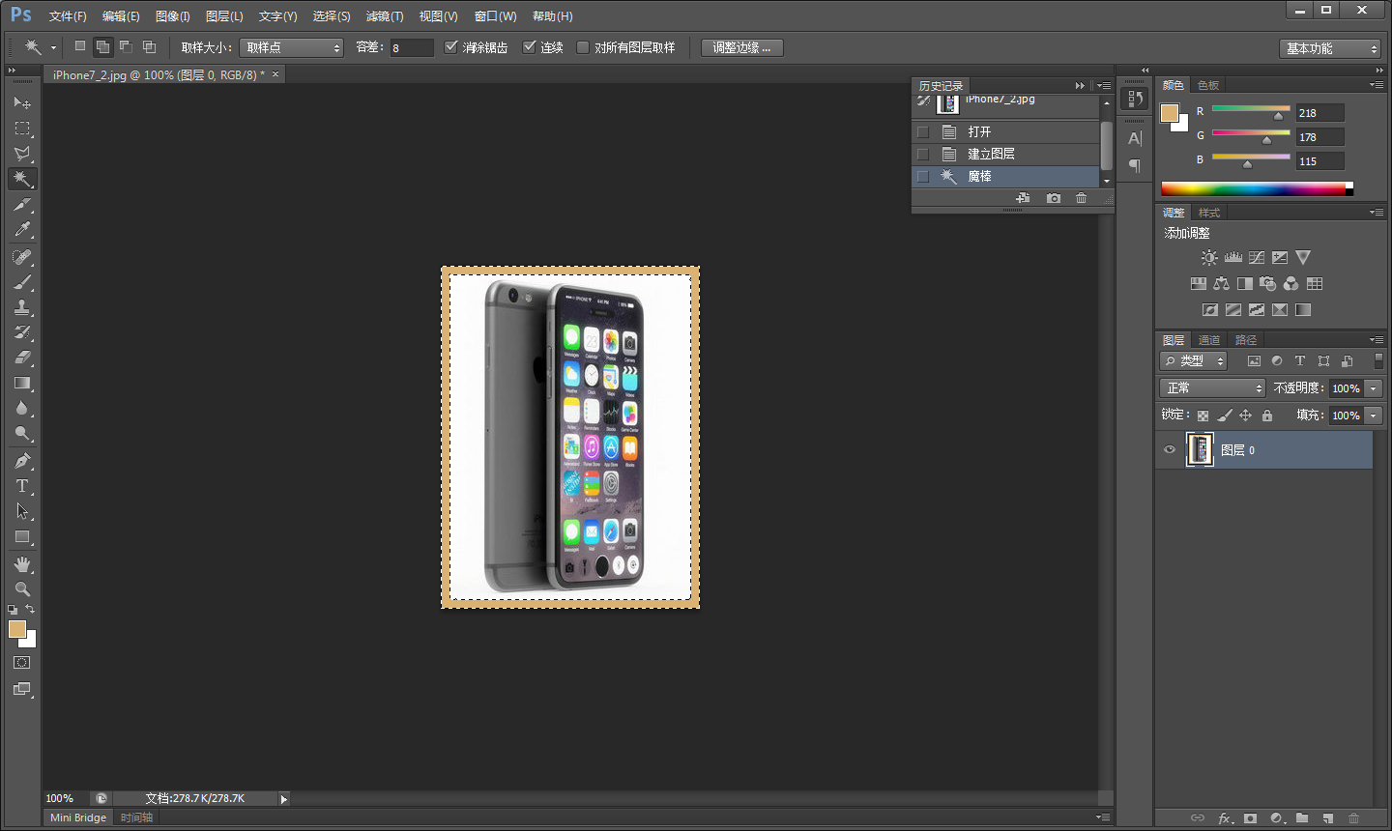This screenshot has width=1392, height=831.
Task: Switch to the 色板 (Swatches) tab
Action: (1208, 85)
